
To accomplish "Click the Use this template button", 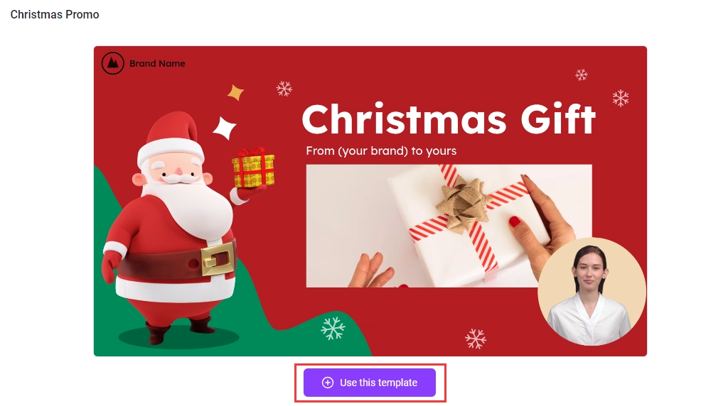I will coord(369,383).
